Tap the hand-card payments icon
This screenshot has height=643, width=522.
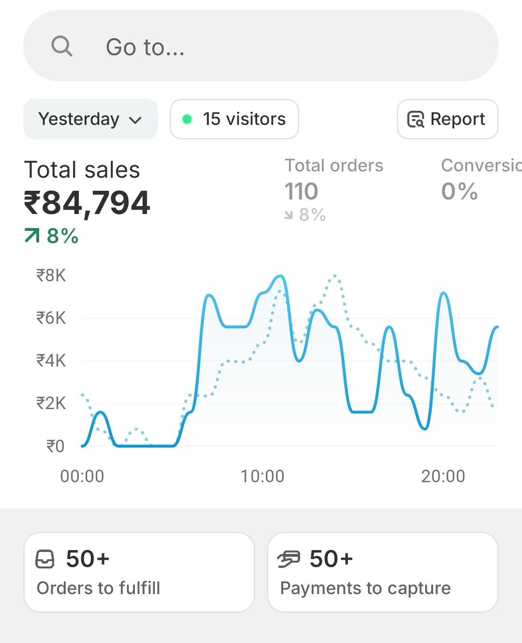point(289,559)
